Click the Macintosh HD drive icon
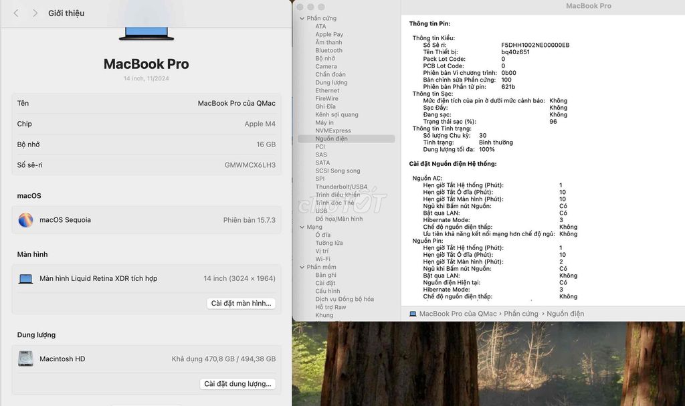Screen dimensions: 685x406 (25, 359)
